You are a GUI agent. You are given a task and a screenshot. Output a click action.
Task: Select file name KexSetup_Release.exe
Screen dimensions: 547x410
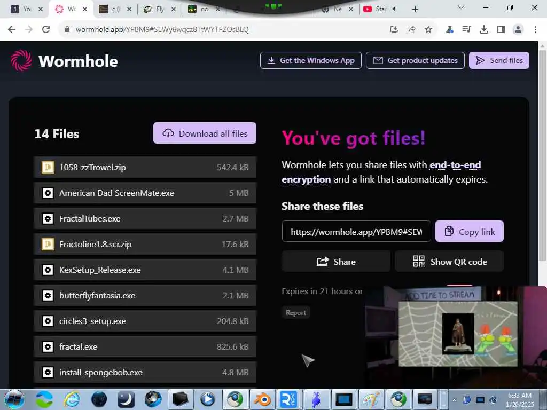100,270
